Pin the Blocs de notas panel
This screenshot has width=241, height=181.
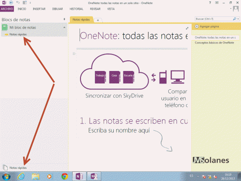click(64, 19)
